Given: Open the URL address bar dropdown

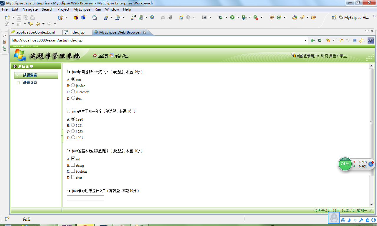Looking at the screenshot, I should 305,40.
